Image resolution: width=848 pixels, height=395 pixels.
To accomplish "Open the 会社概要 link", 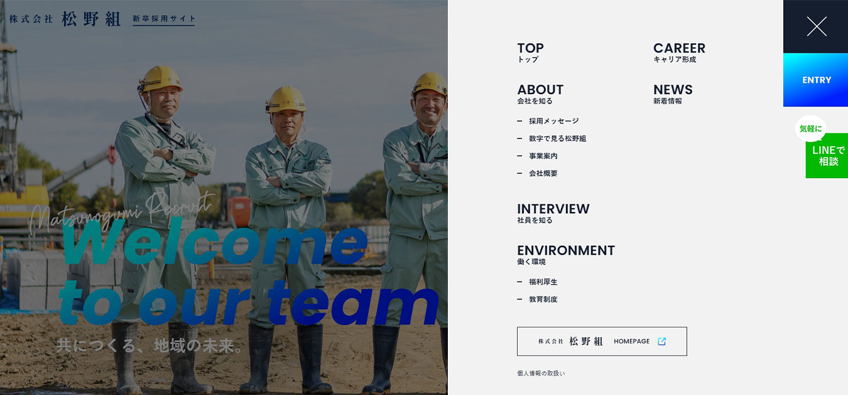I will (x=543, y=174).
